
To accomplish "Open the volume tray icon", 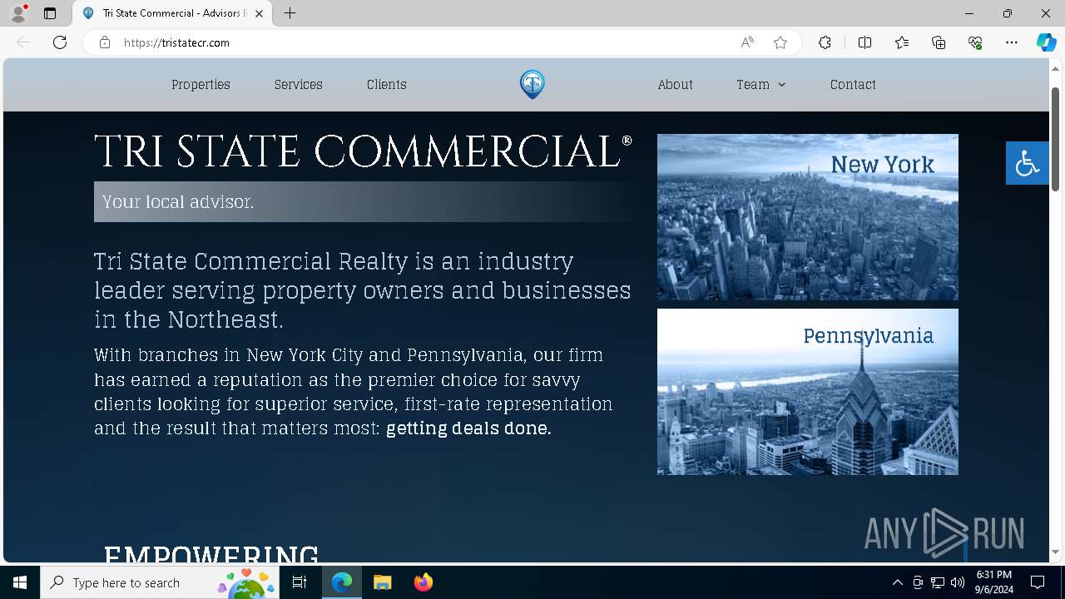I will pyautogui.click(x=958, y=582).
